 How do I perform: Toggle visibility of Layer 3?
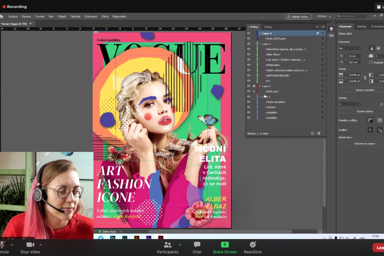pyautogui.click(x=248, y=44)
